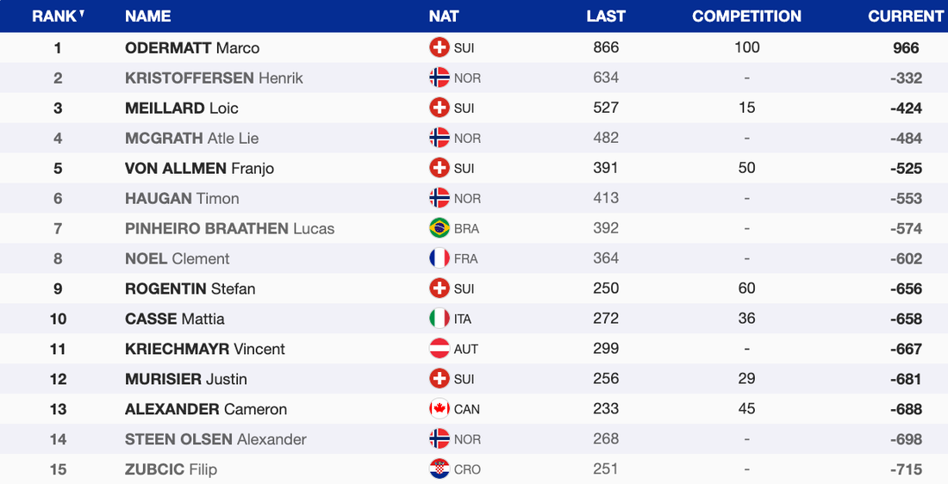
Task: Click the NAME column header
Action: point(148,16)
